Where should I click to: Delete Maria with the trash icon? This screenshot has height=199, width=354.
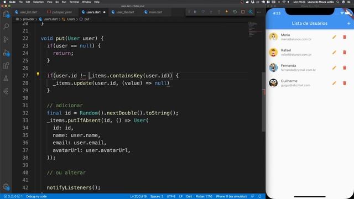pos(345,37)
